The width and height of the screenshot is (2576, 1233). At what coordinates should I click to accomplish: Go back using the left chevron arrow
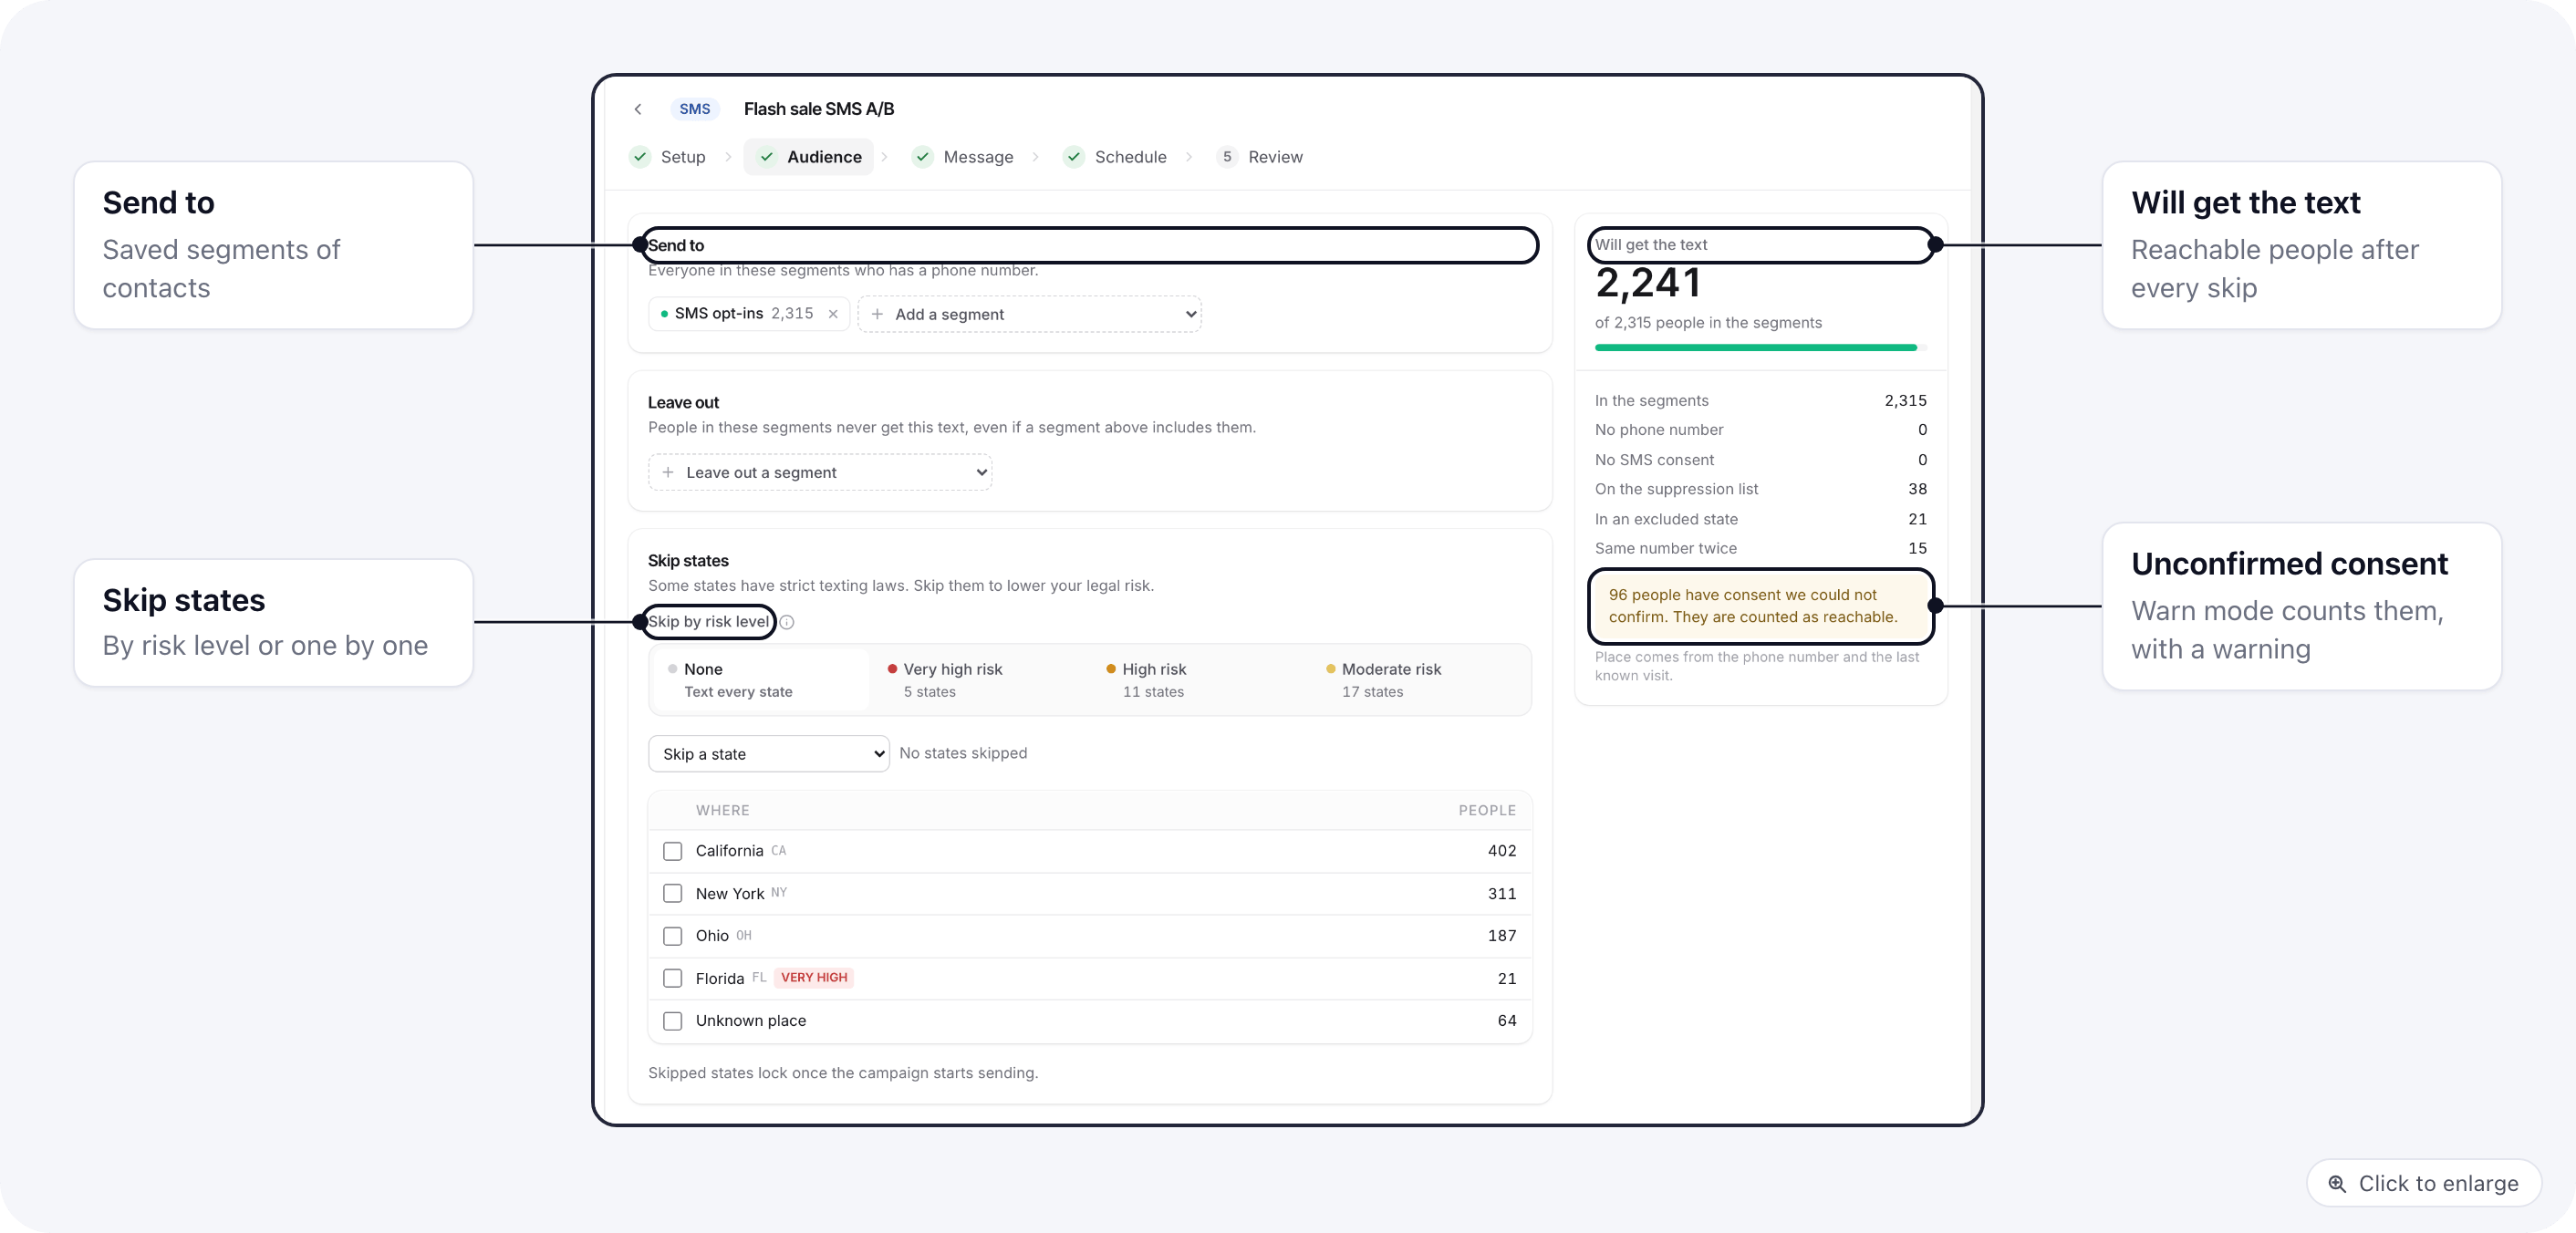click(x=638, y=109)
